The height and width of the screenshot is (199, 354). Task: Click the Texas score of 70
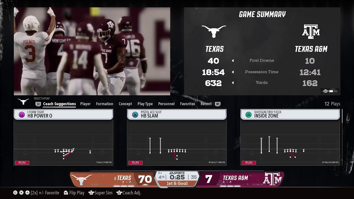pos(145,179)
